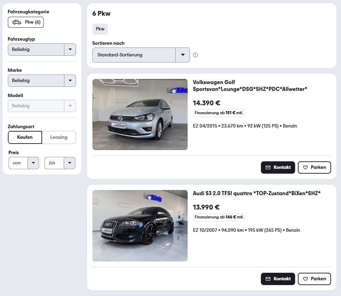This screenshot has width=341, height=296.
Task: Click heart icon on Volkswagen Golf Parken button
Action: tap(305, 167)
